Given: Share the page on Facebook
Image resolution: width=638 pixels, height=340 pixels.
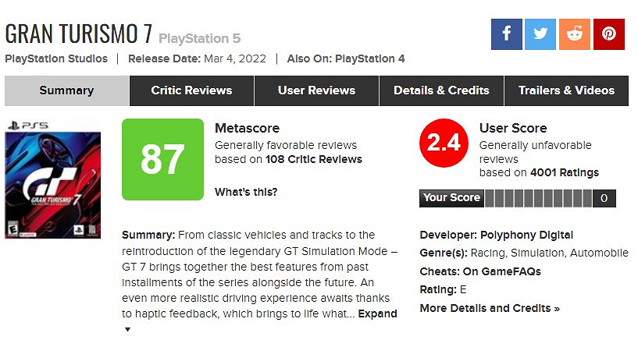Looking at the screenshot, I should 506,34.
